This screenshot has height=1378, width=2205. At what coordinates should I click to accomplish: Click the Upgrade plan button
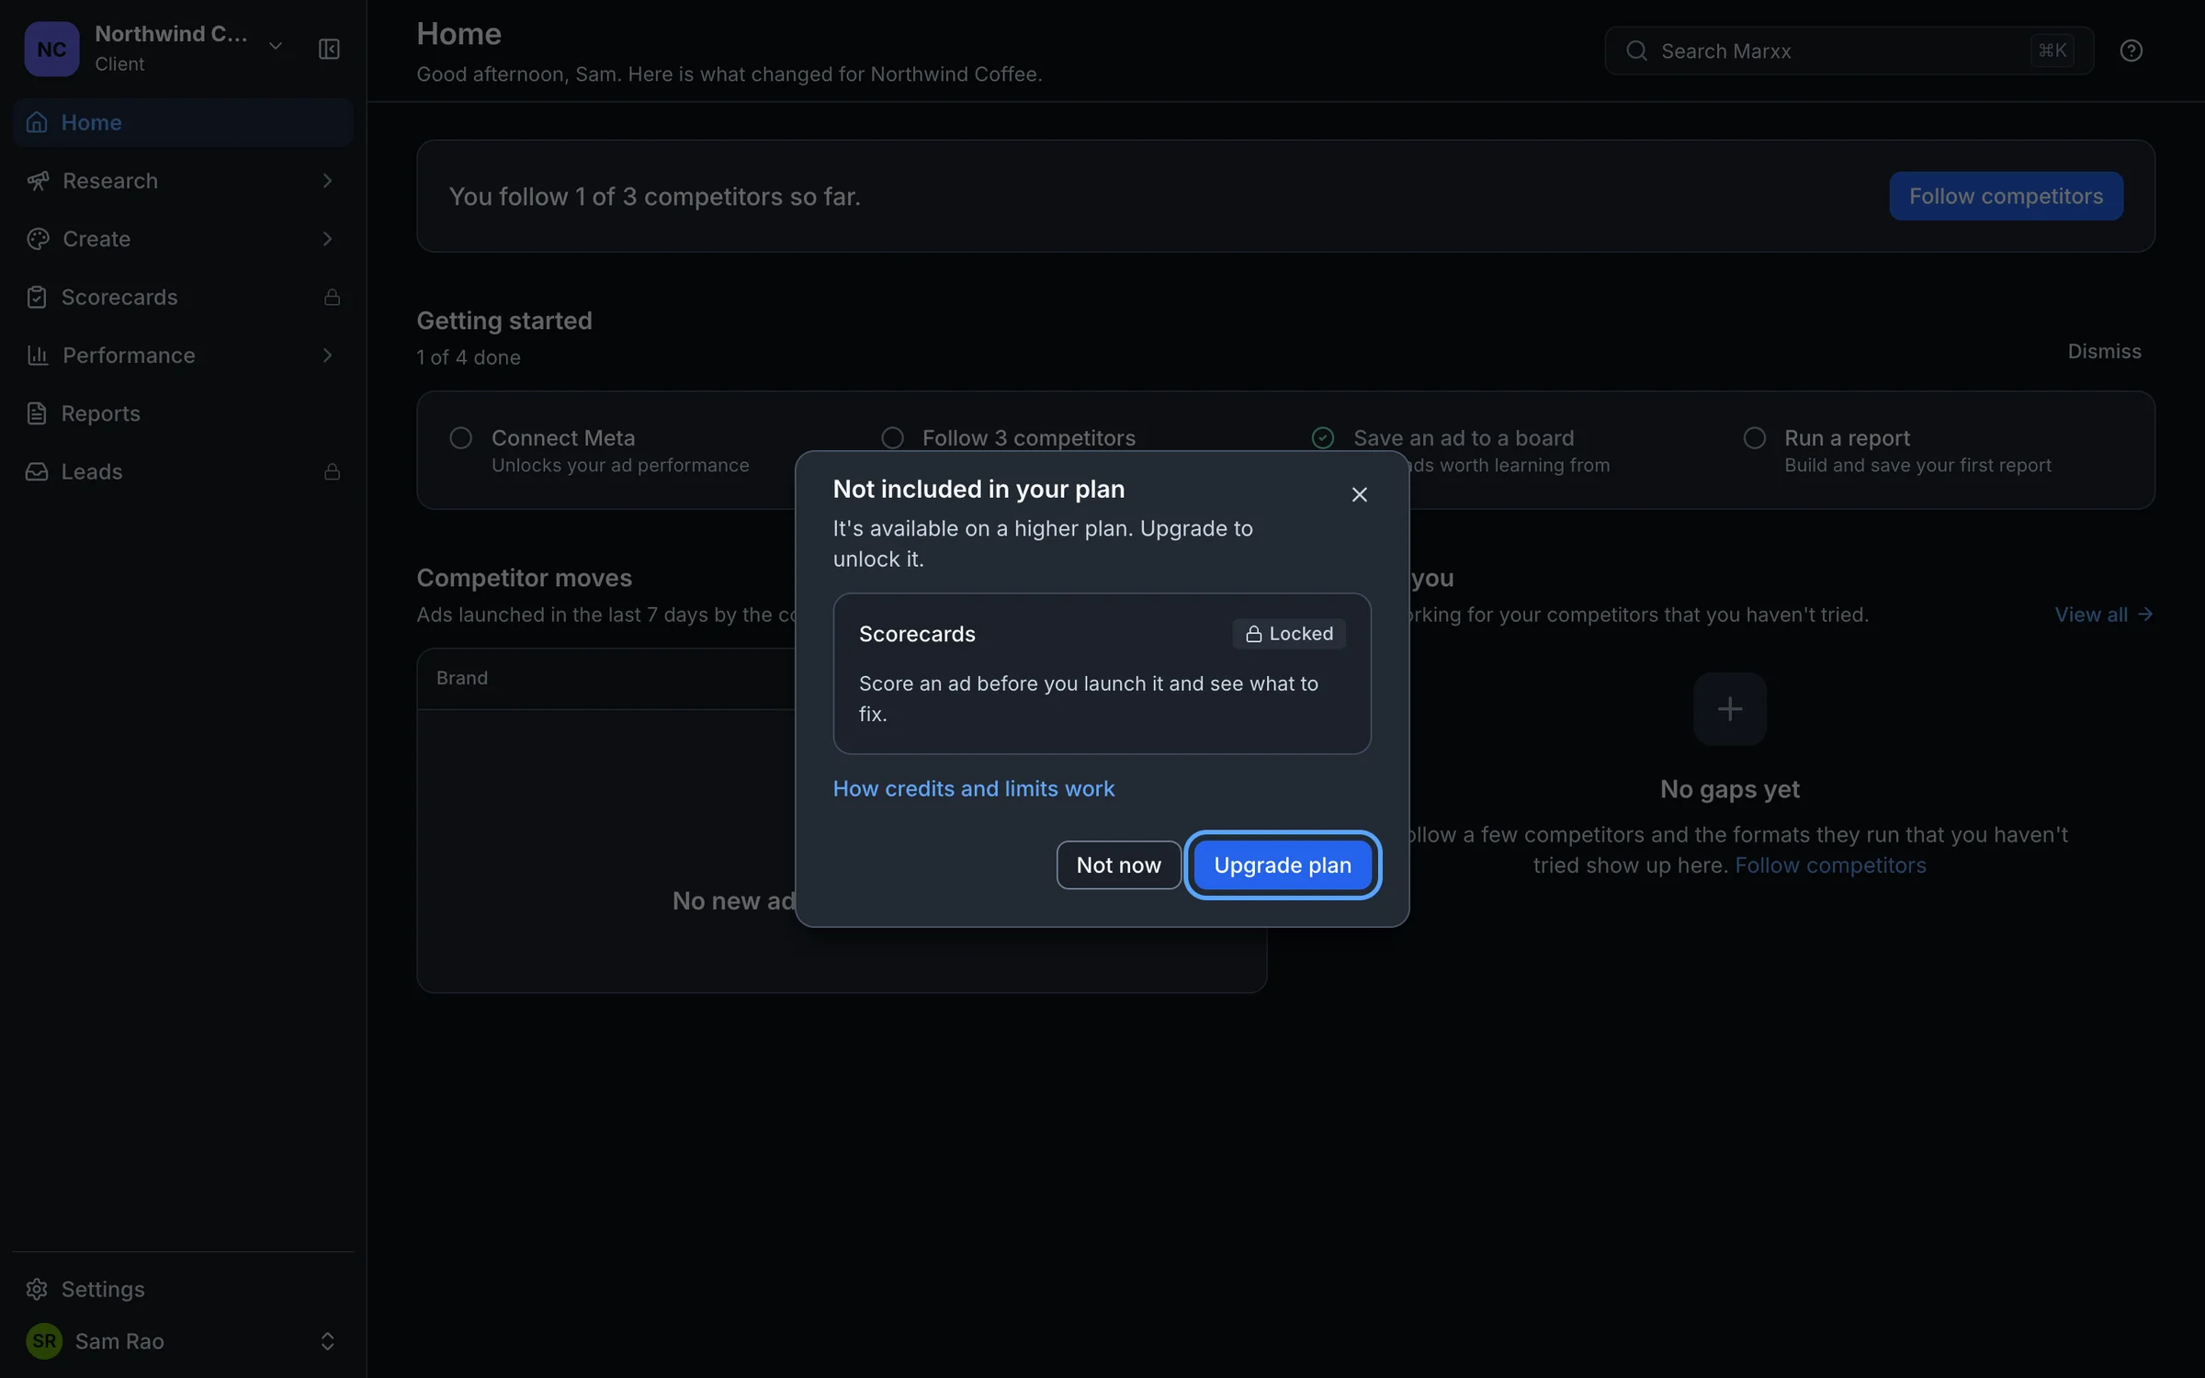pos(1283,864)
